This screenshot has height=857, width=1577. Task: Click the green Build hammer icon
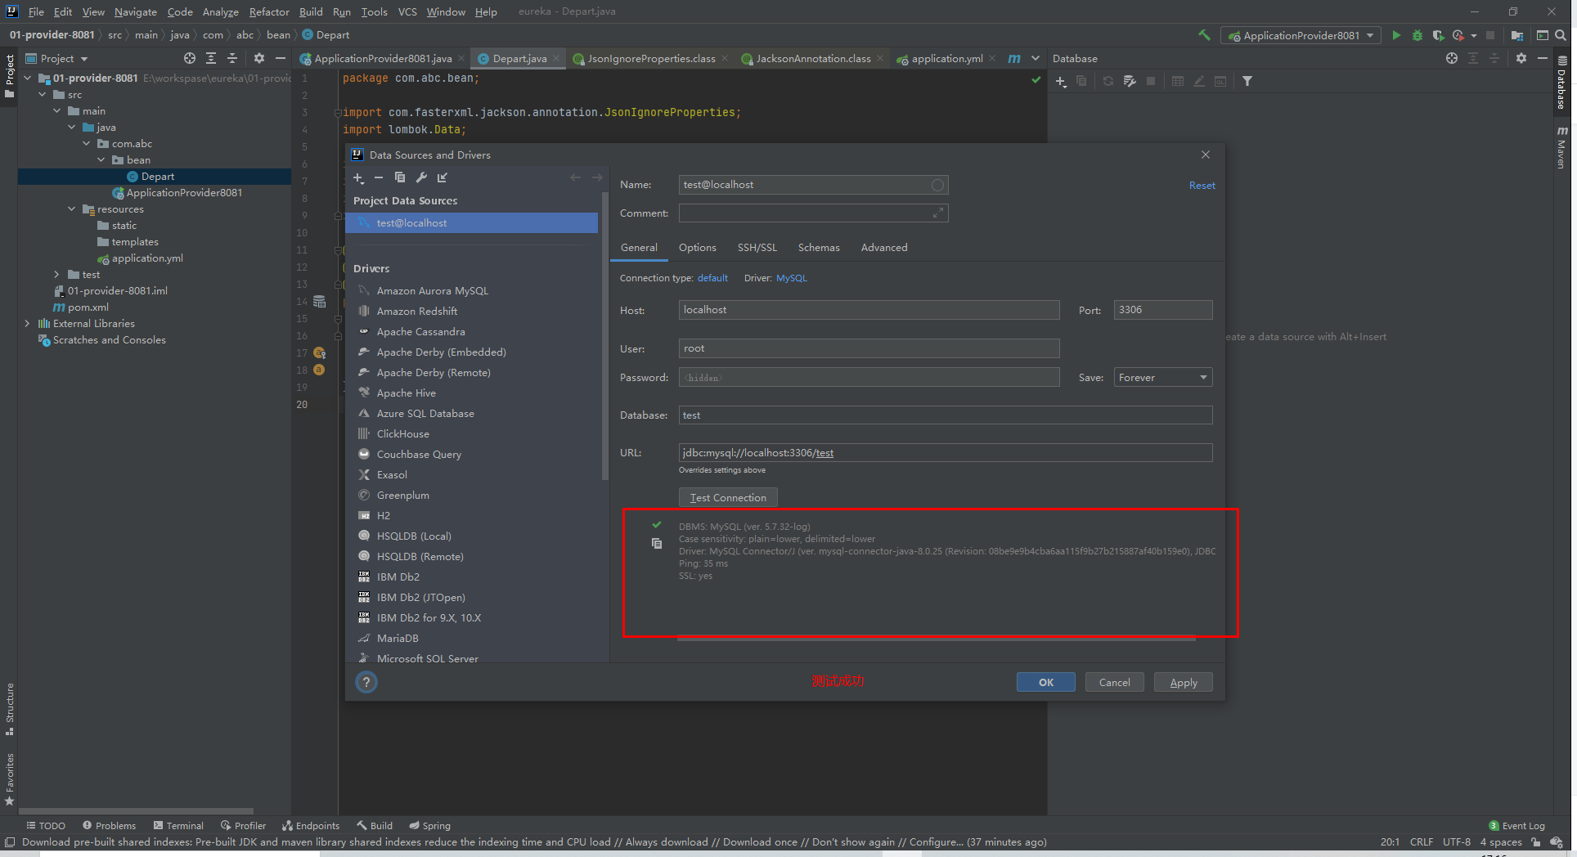click(x=1204, y=35)
